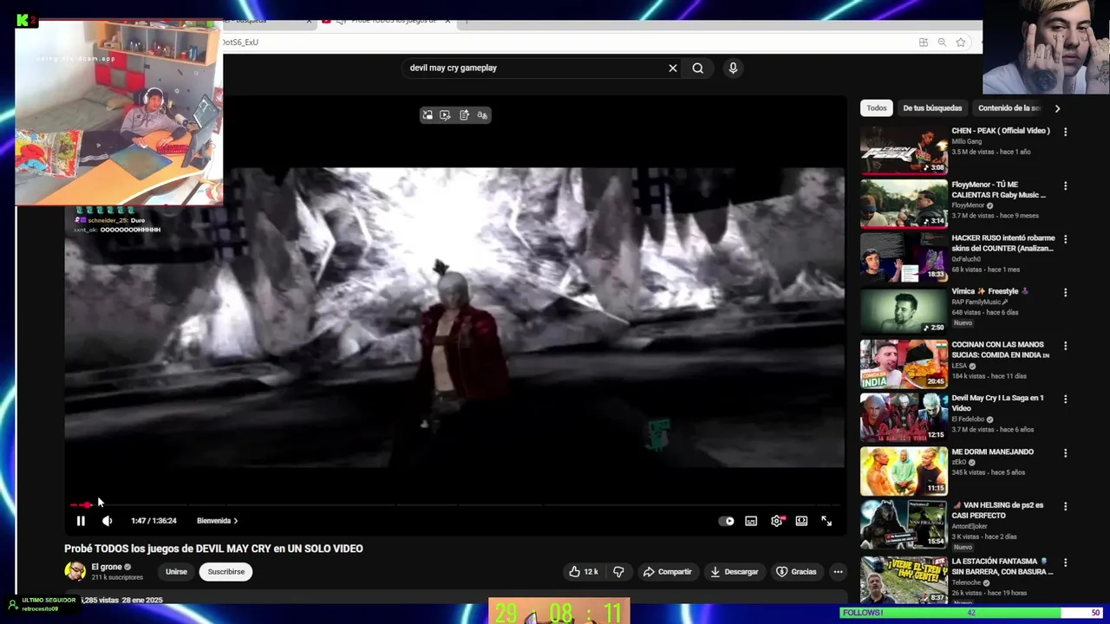The height and width of the screenshot is (624, 1110).
Task: Dislike the video with thumbs down
Action: (618, 572)
